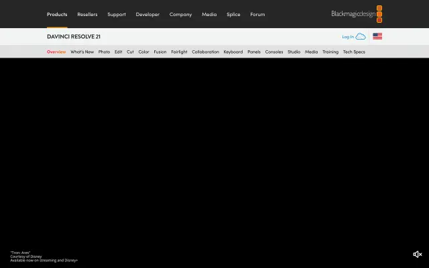Unmute the video with speaker icon
Image resolution: width=429 pixels, height=268 pixels.
click(x=418, y=255)
